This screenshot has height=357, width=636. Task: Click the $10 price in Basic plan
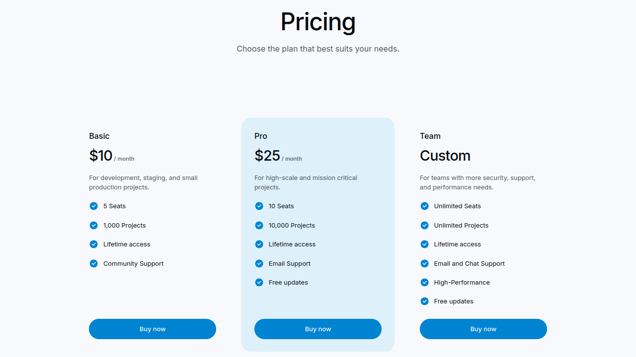101,156
